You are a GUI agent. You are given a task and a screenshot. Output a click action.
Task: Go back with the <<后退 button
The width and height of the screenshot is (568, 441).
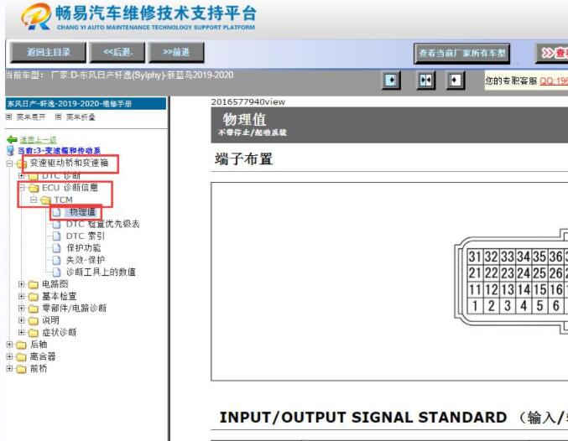(x=117, y=53)
